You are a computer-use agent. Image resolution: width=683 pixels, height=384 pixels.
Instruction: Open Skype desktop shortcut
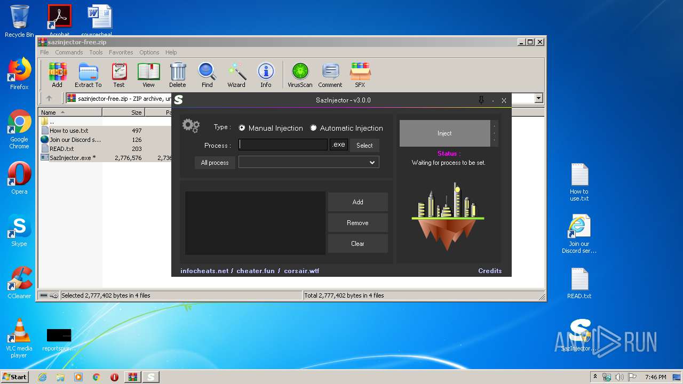point(19,230)
